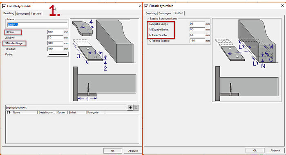The width and height of the screenshot is (286, 155).
Task: Close the left Flansch dynamisch dialog
Action: (140, 6)
